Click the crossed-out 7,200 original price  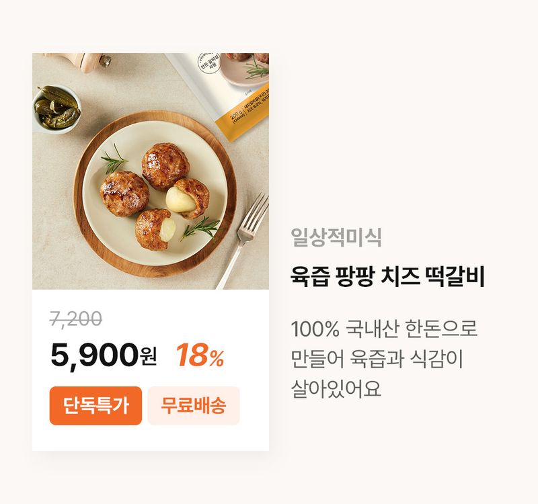click(x=76, y=320)
